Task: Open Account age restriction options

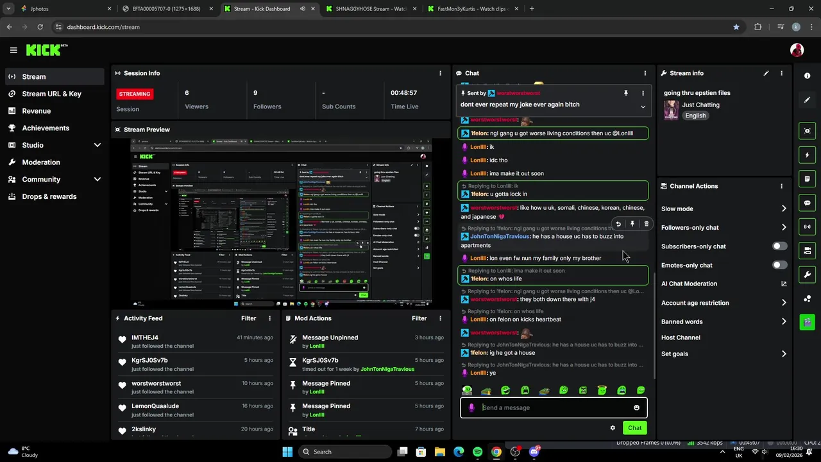Action: 724,303
